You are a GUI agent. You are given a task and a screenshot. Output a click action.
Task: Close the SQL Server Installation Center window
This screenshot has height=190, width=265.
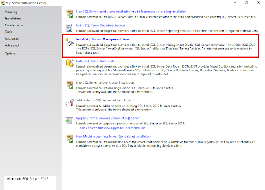coord(258,3)
